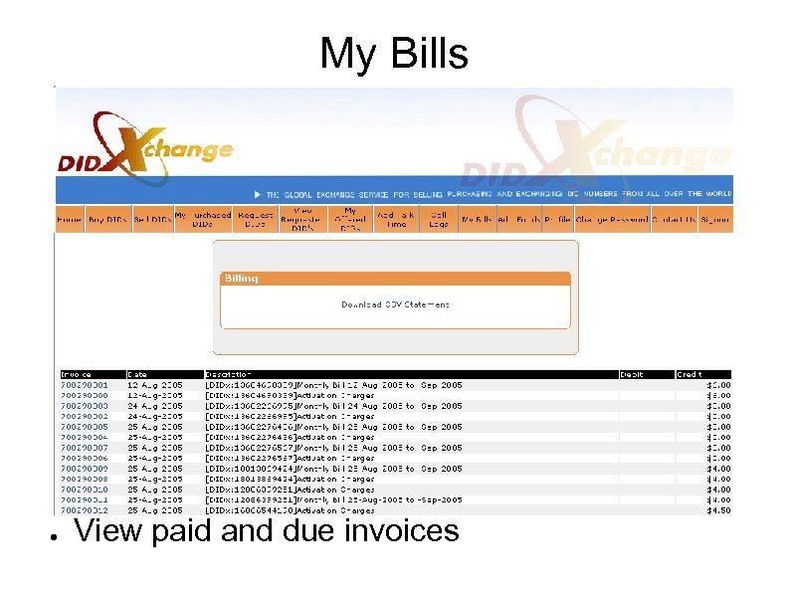Image resolution: width=790 pixels, height=592 pixels.
Task: Open the Contact Us tab
Action: tap(675, 219)
